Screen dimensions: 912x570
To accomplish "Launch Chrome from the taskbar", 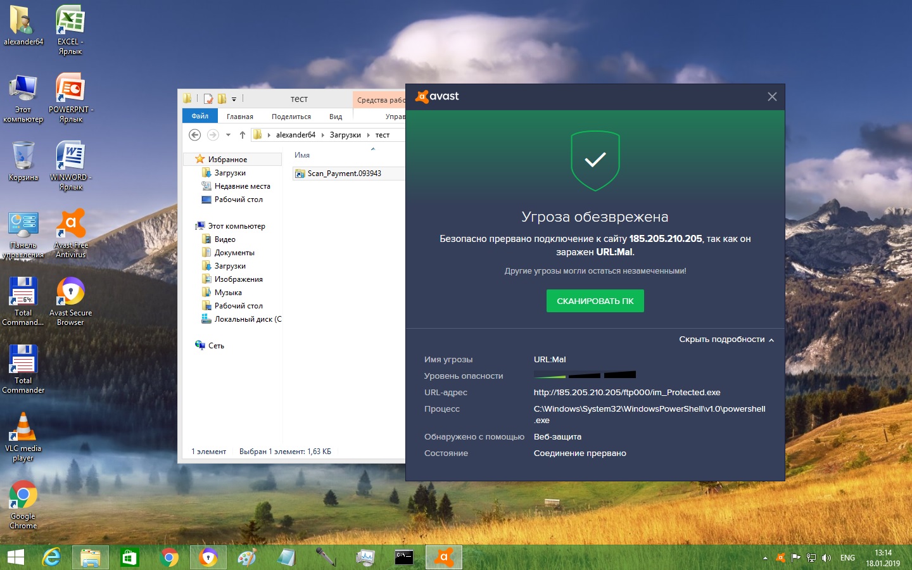I will (x=169, y=557).
